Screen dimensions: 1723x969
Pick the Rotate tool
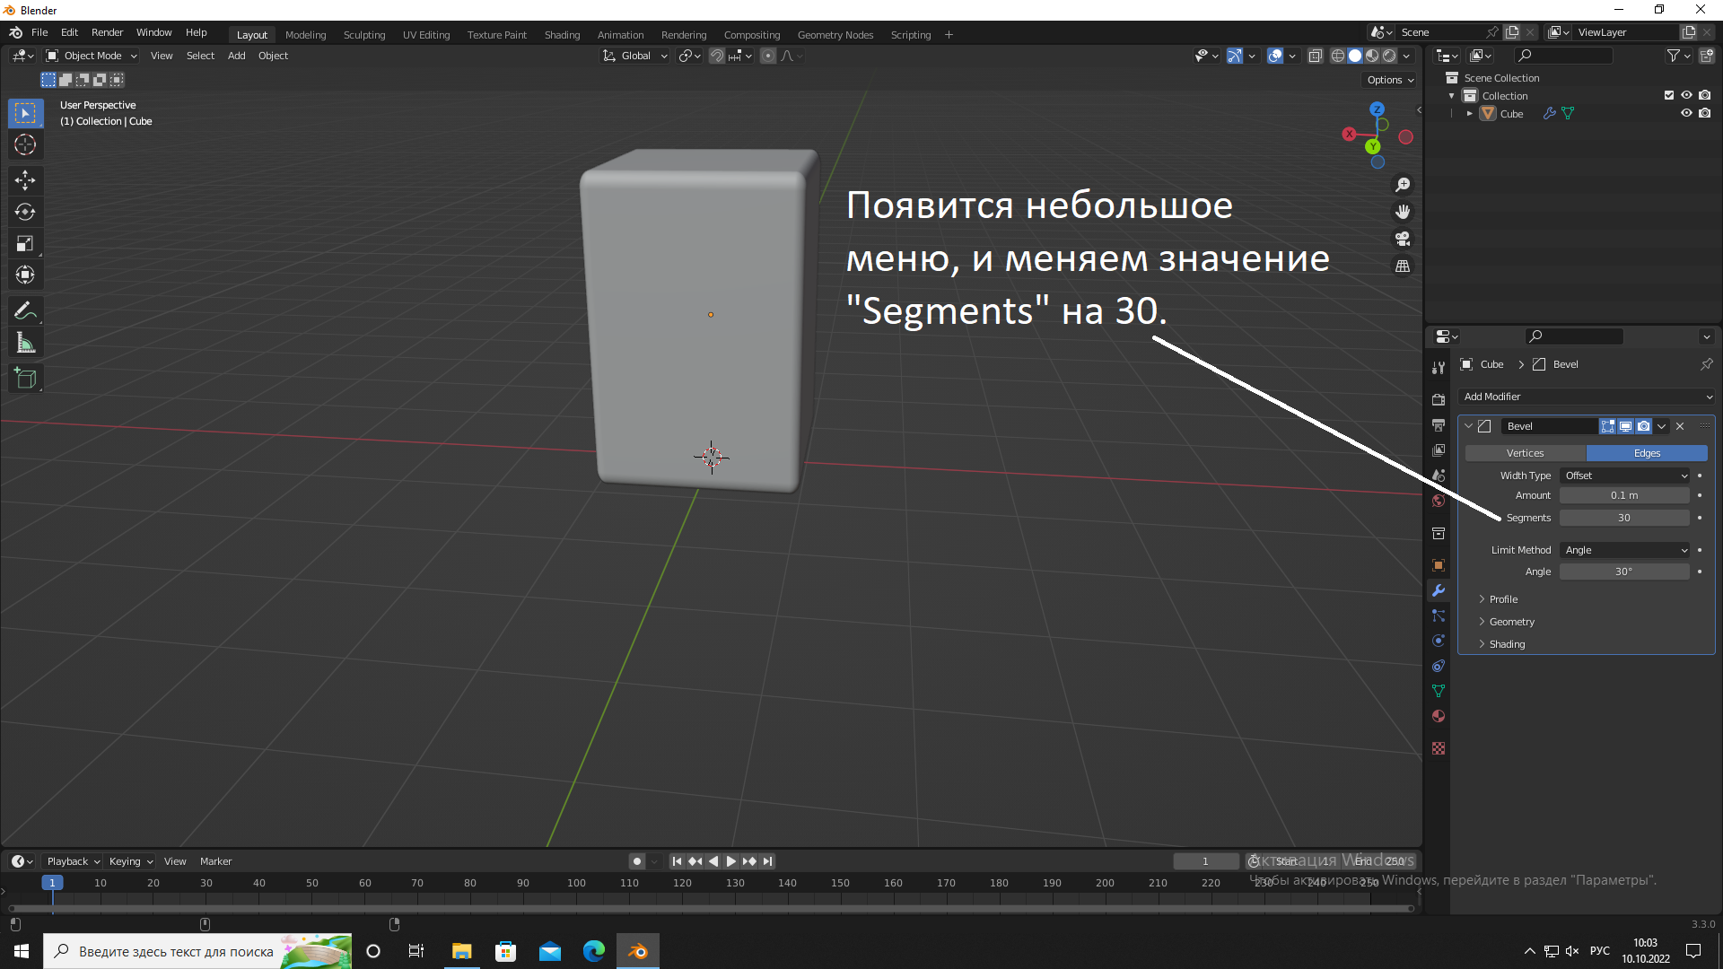(x=25, y=212)
